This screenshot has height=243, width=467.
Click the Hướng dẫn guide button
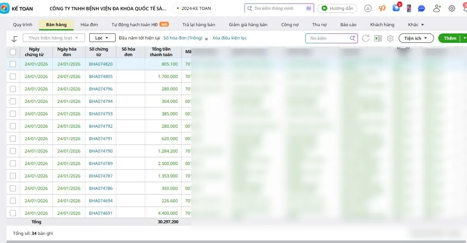(337, 8)
